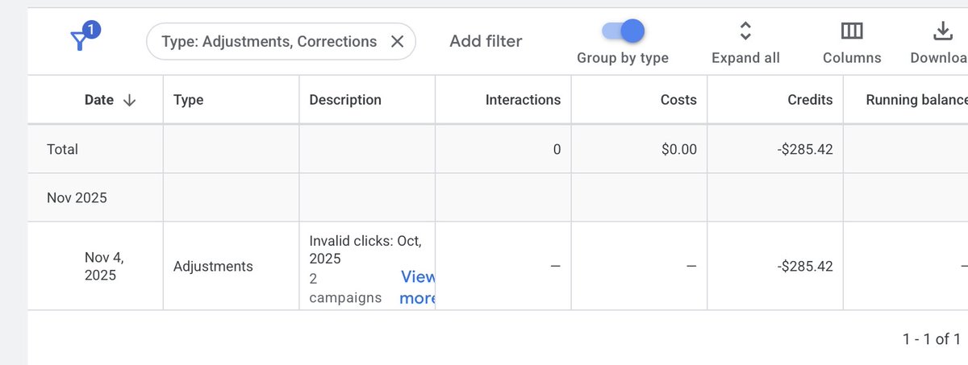Viewport: 968px width, 365px height.
Task: Sort by the Credits column header
Action: [x=810, y=100]
